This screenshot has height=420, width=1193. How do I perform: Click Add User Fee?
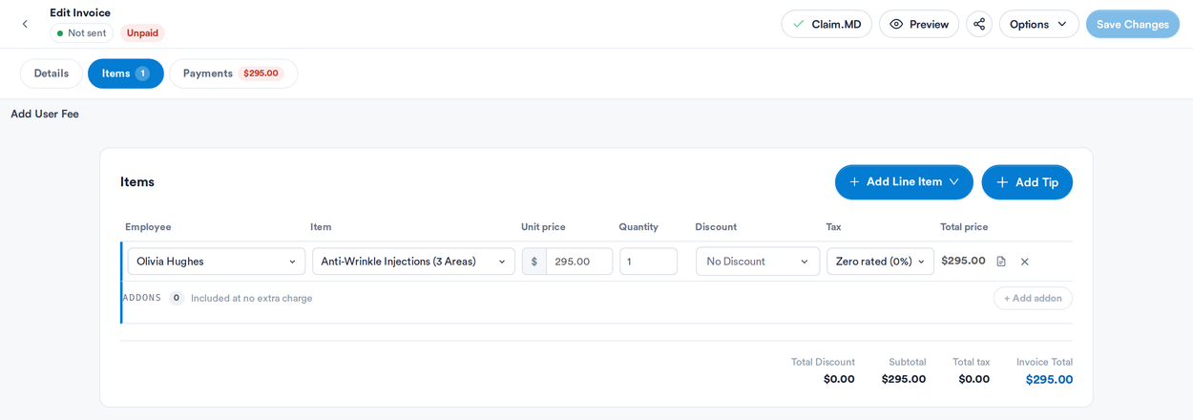[45, 114]
